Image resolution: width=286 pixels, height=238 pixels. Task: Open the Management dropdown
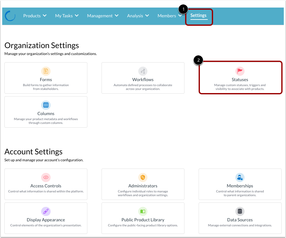tap(102, 16)
